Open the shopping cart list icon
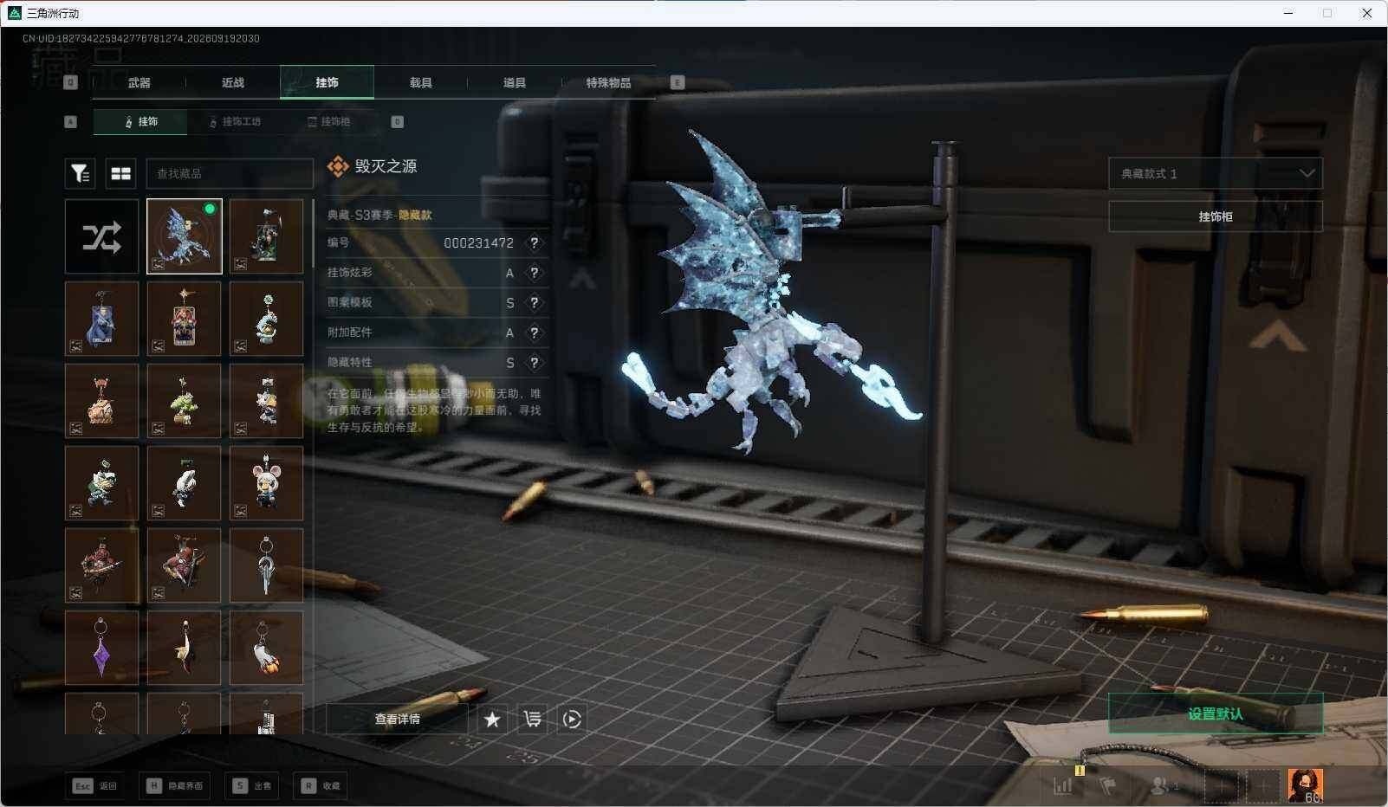This screenshot has height=807, width=1388. (x=532, y=719)
